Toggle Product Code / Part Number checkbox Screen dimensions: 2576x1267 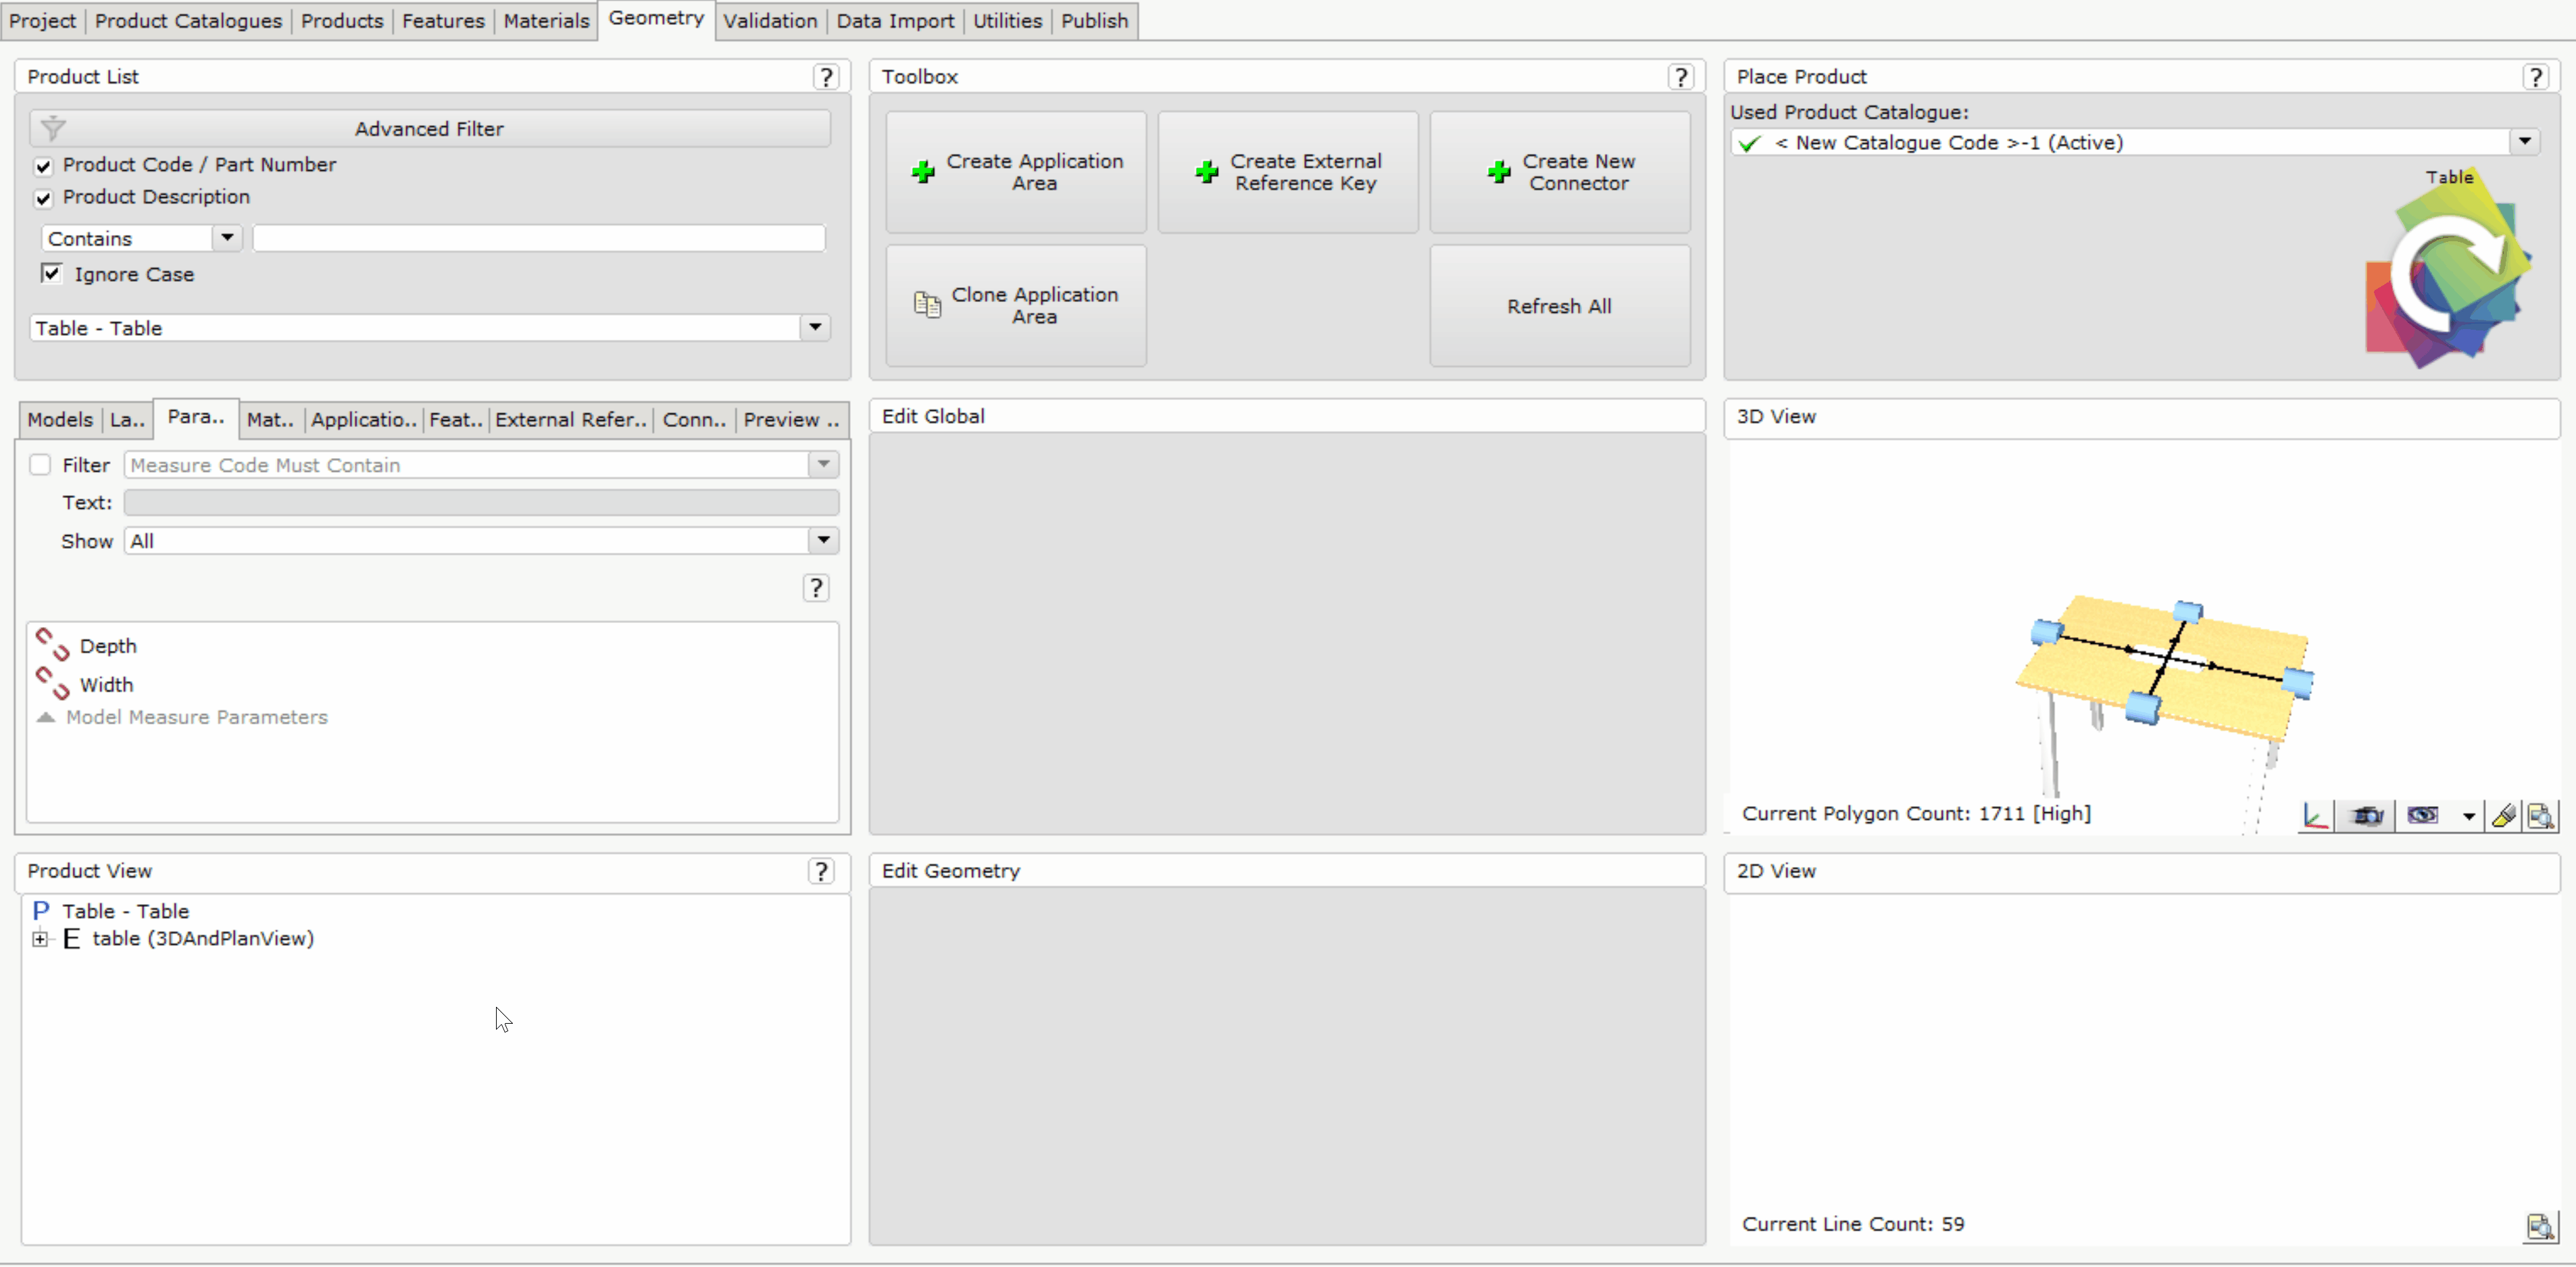(x=43, y=166)
